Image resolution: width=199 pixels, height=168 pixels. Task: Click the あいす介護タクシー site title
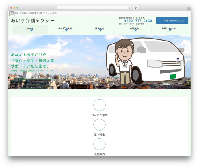pyautogui.click(x=33, y=21)
